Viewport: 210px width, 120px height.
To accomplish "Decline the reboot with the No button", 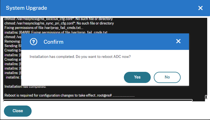I will coord(167,77).
